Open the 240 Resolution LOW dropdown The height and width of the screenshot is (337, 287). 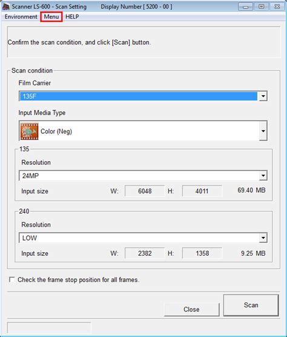pyautogui.click(x=143, y=238)
